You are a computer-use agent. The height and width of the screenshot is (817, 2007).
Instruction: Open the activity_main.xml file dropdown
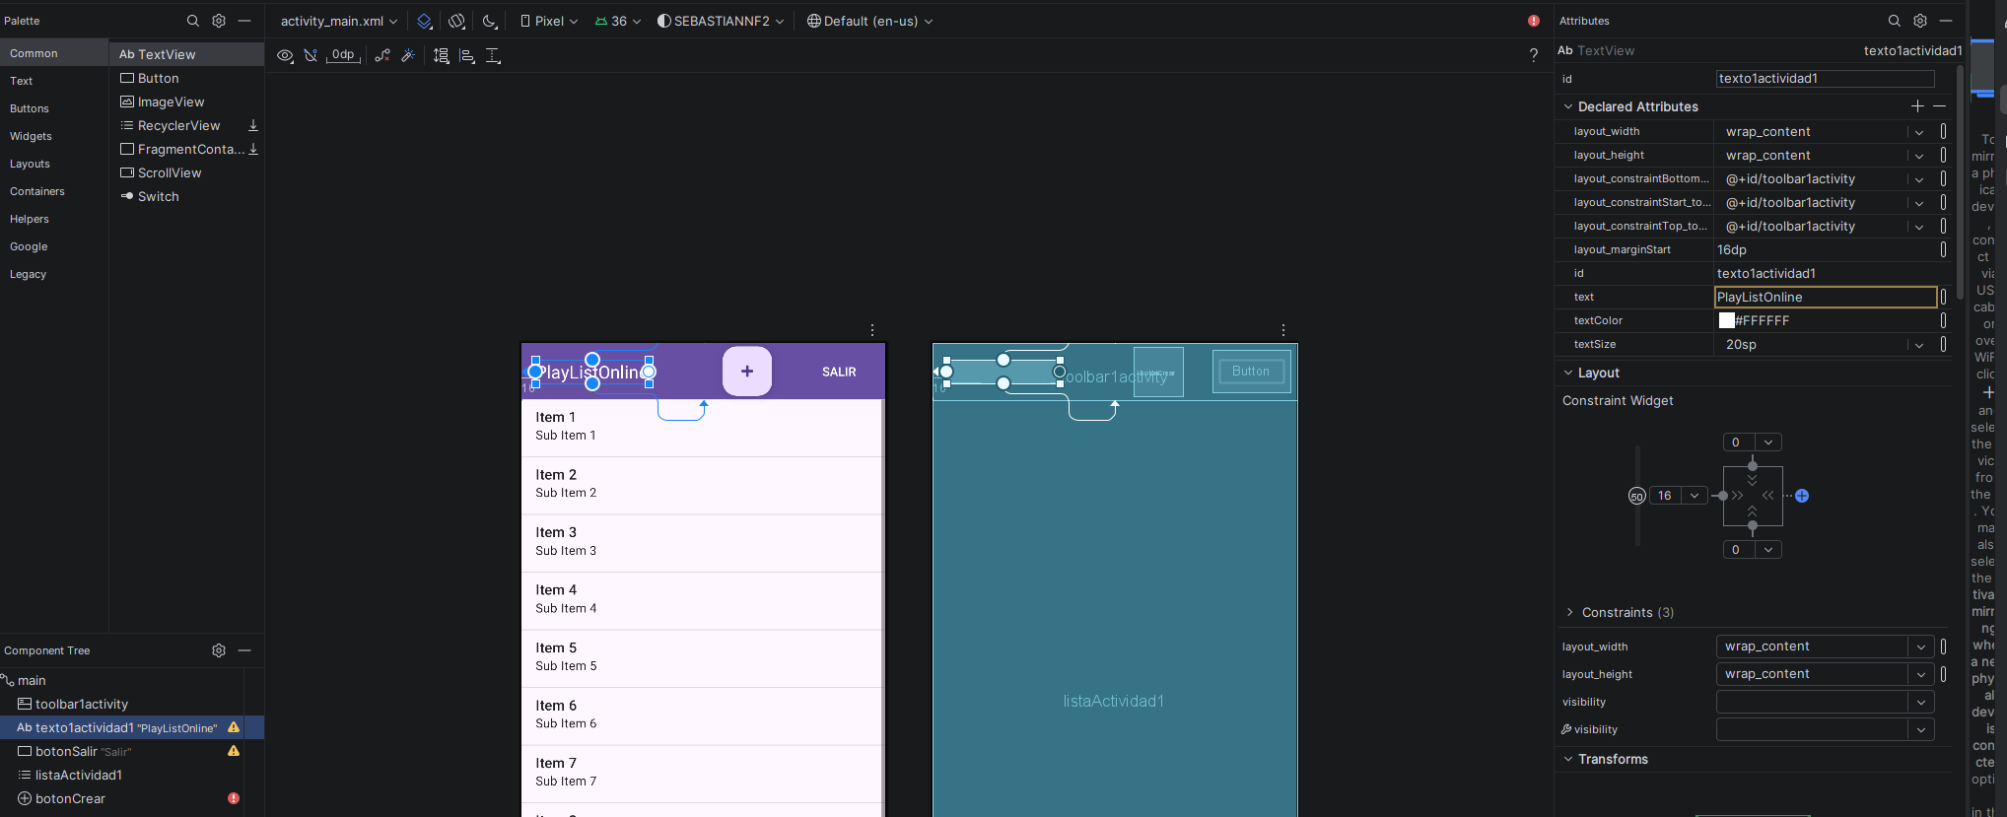click(x=339, y=21)
